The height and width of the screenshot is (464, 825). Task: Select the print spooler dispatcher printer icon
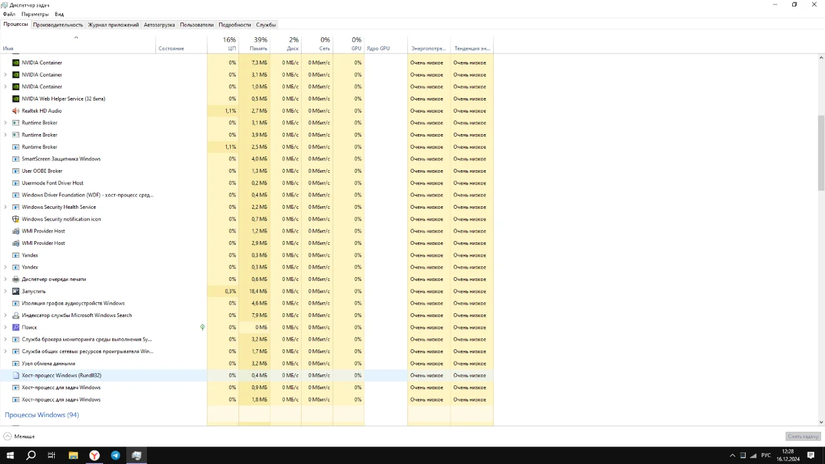(16, 279)
